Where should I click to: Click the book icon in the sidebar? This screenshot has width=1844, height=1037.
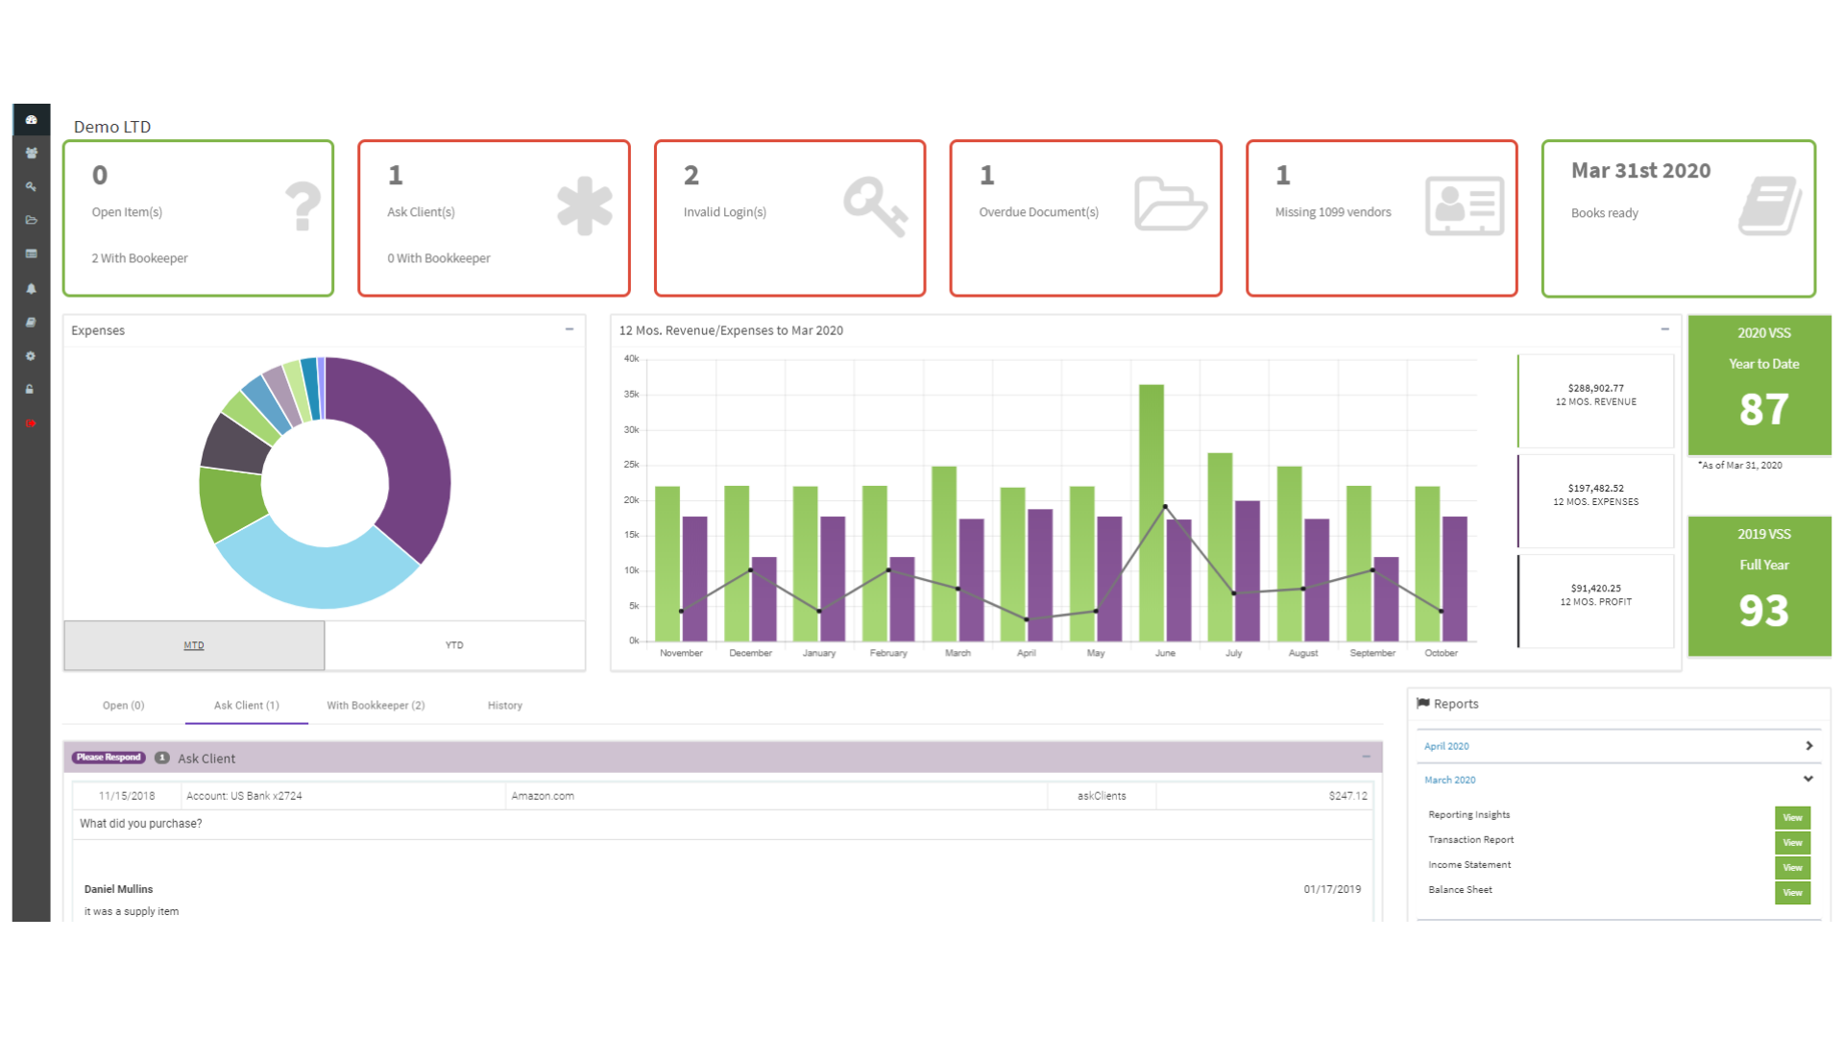(32, 322)
